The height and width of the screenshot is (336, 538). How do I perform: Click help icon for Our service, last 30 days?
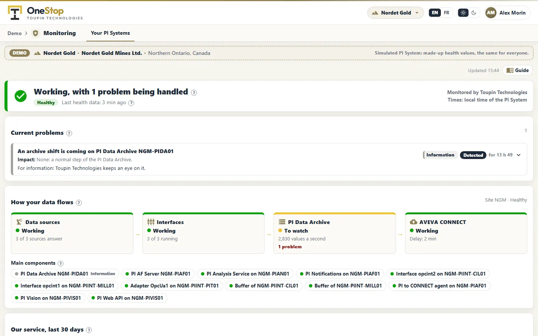click(x=89, y=330)
